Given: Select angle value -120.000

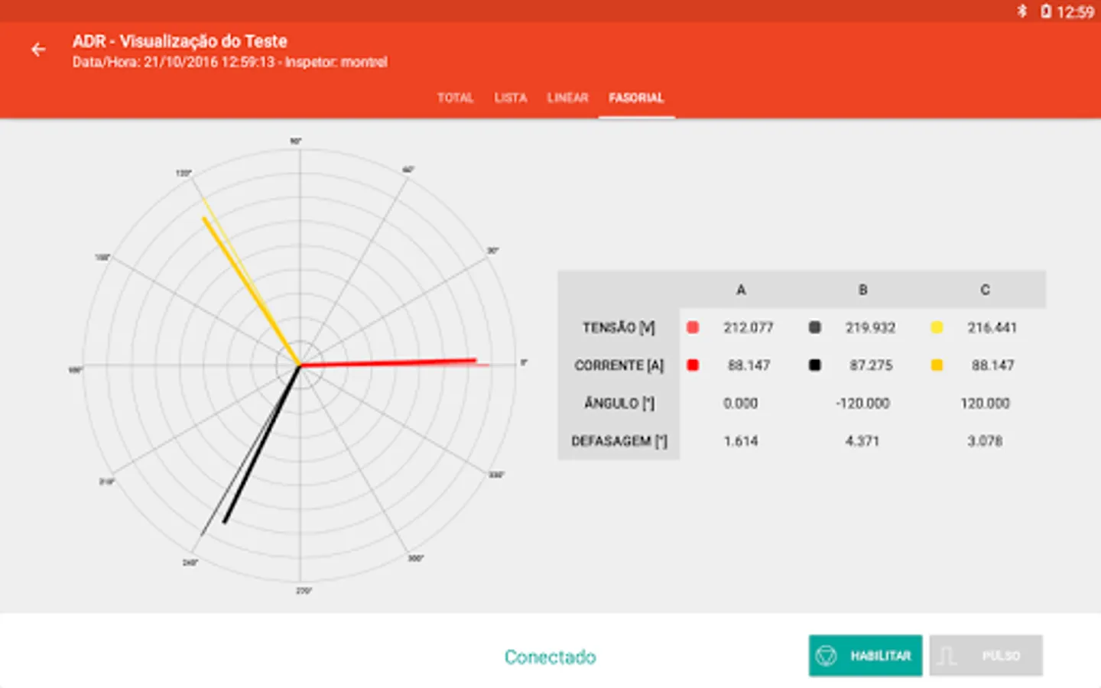Looking at the screenshot, I should coord(862,403).
